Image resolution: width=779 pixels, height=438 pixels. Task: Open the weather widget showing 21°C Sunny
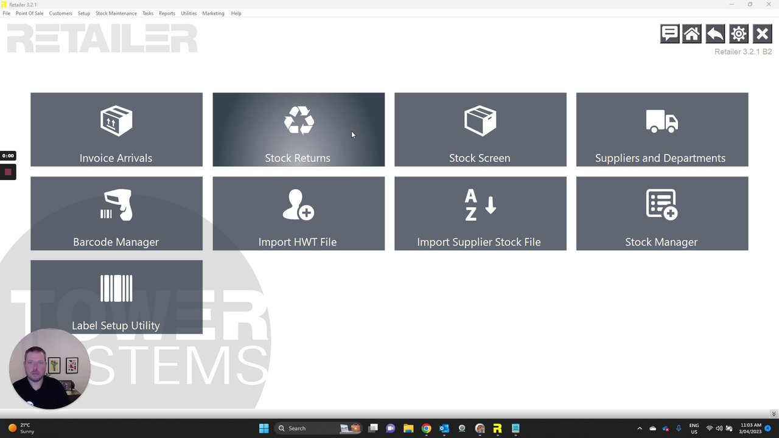(22, 428)
